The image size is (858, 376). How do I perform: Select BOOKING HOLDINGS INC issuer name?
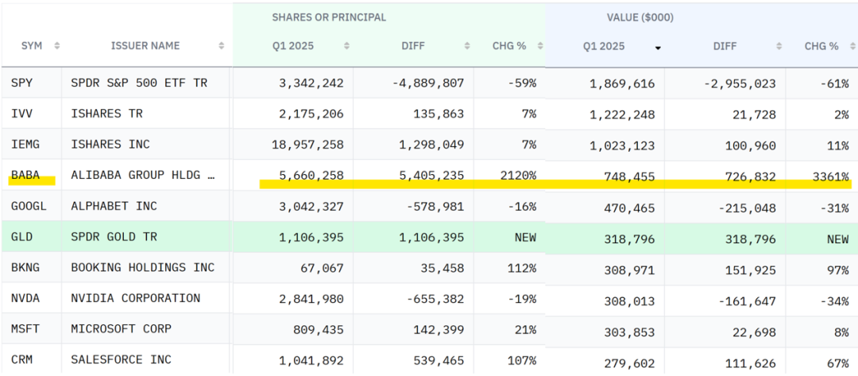142,268
